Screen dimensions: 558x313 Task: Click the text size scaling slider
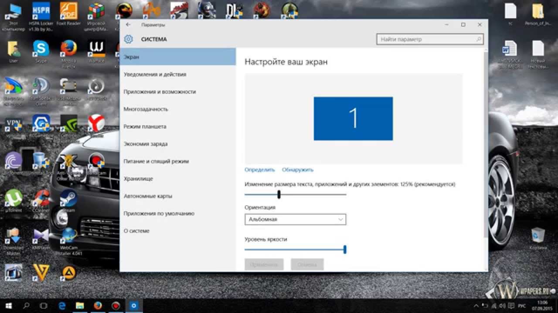(296, 194)
